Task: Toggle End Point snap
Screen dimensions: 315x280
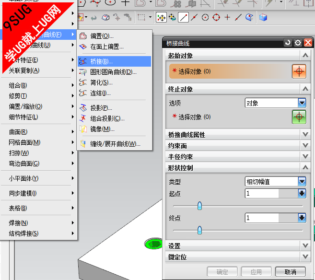Action: pyautogui.click(x=184, y=17)
